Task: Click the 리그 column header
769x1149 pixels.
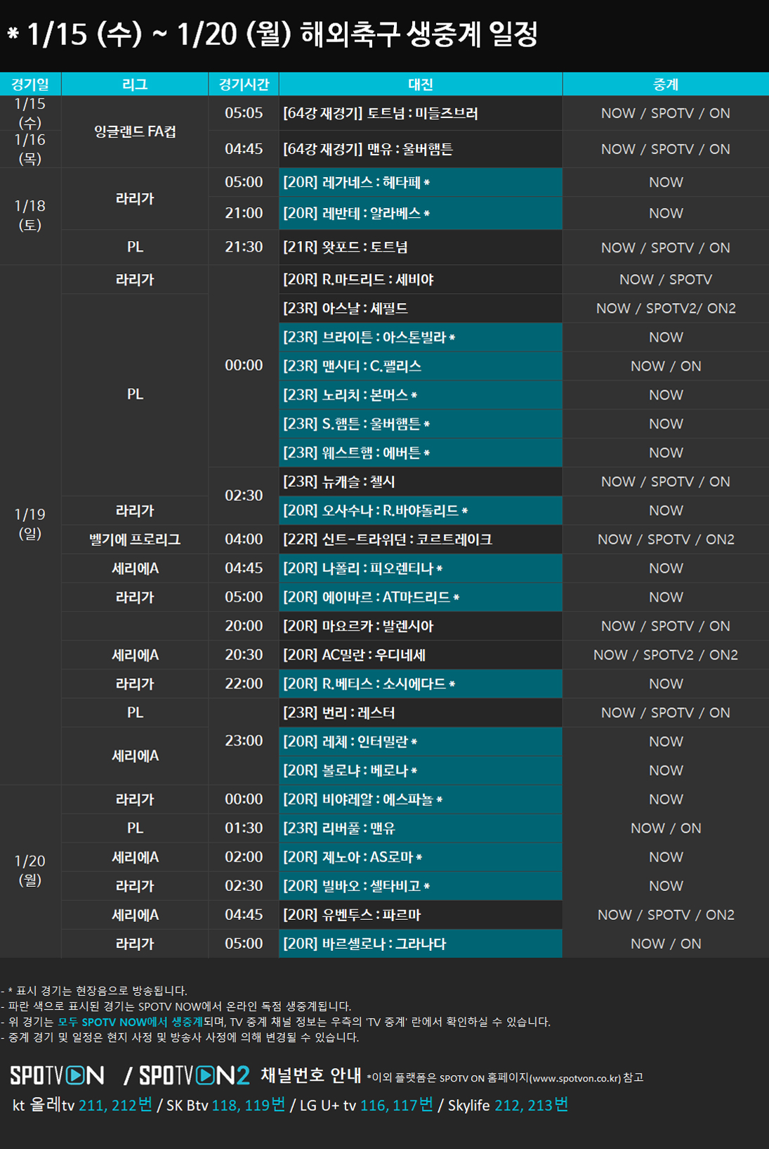Action: [x=135, y=84]
